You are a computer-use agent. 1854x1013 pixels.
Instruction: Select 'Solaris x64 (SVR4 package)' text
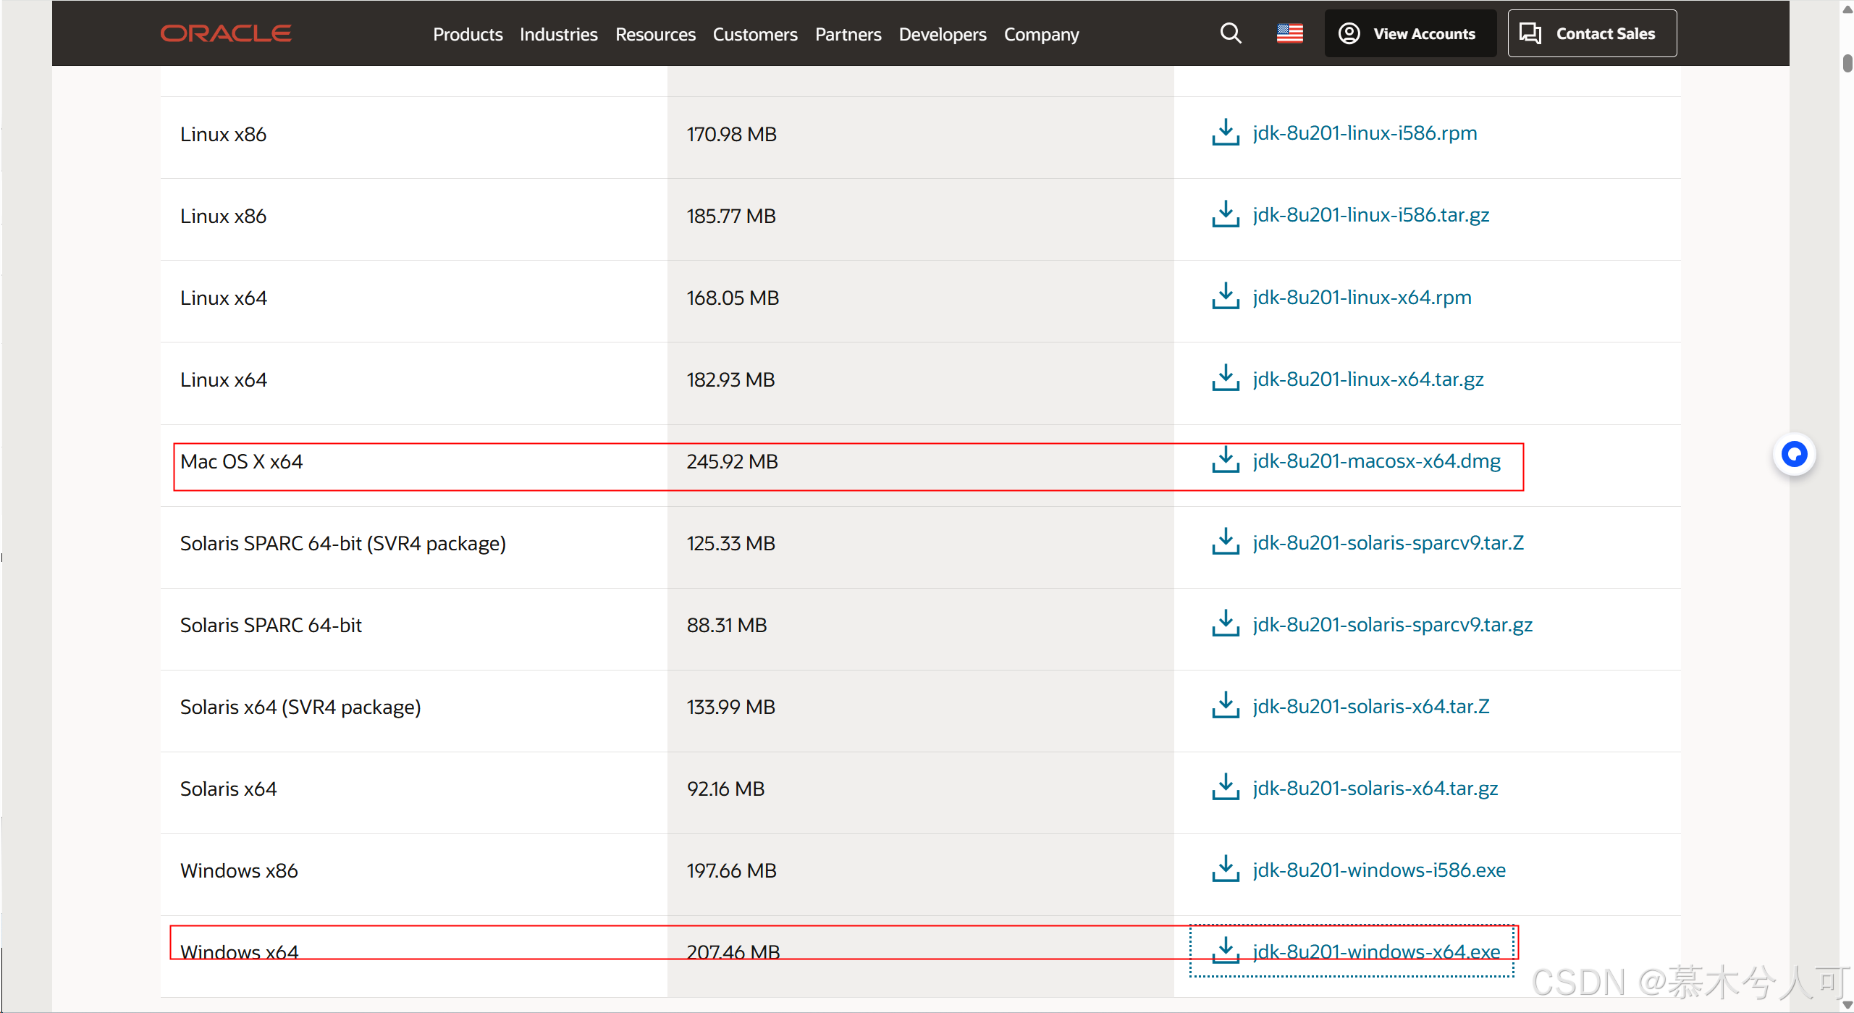pyautogui.click(x=300, y=707)
